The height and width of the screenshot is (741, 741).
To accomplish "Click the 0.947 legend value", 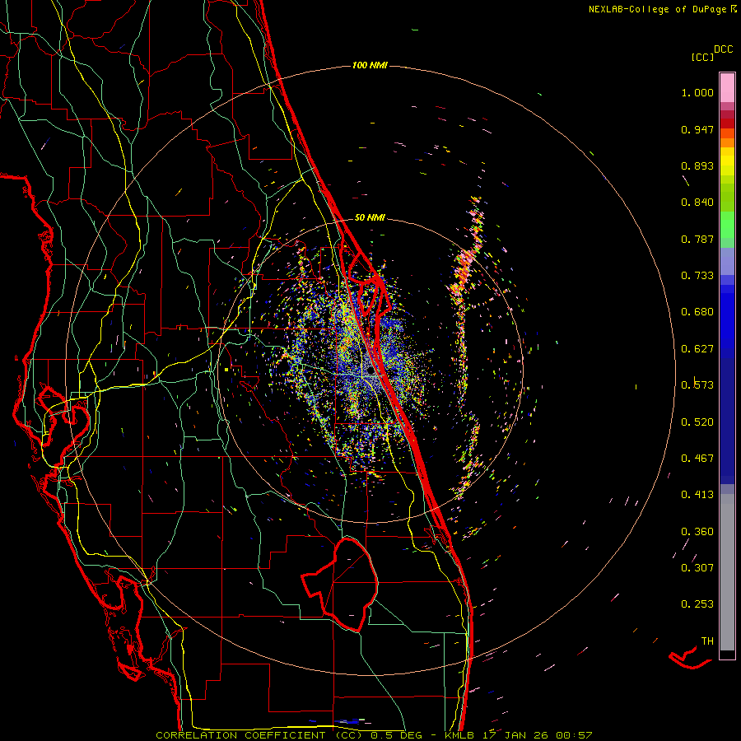I will [697, 129].
